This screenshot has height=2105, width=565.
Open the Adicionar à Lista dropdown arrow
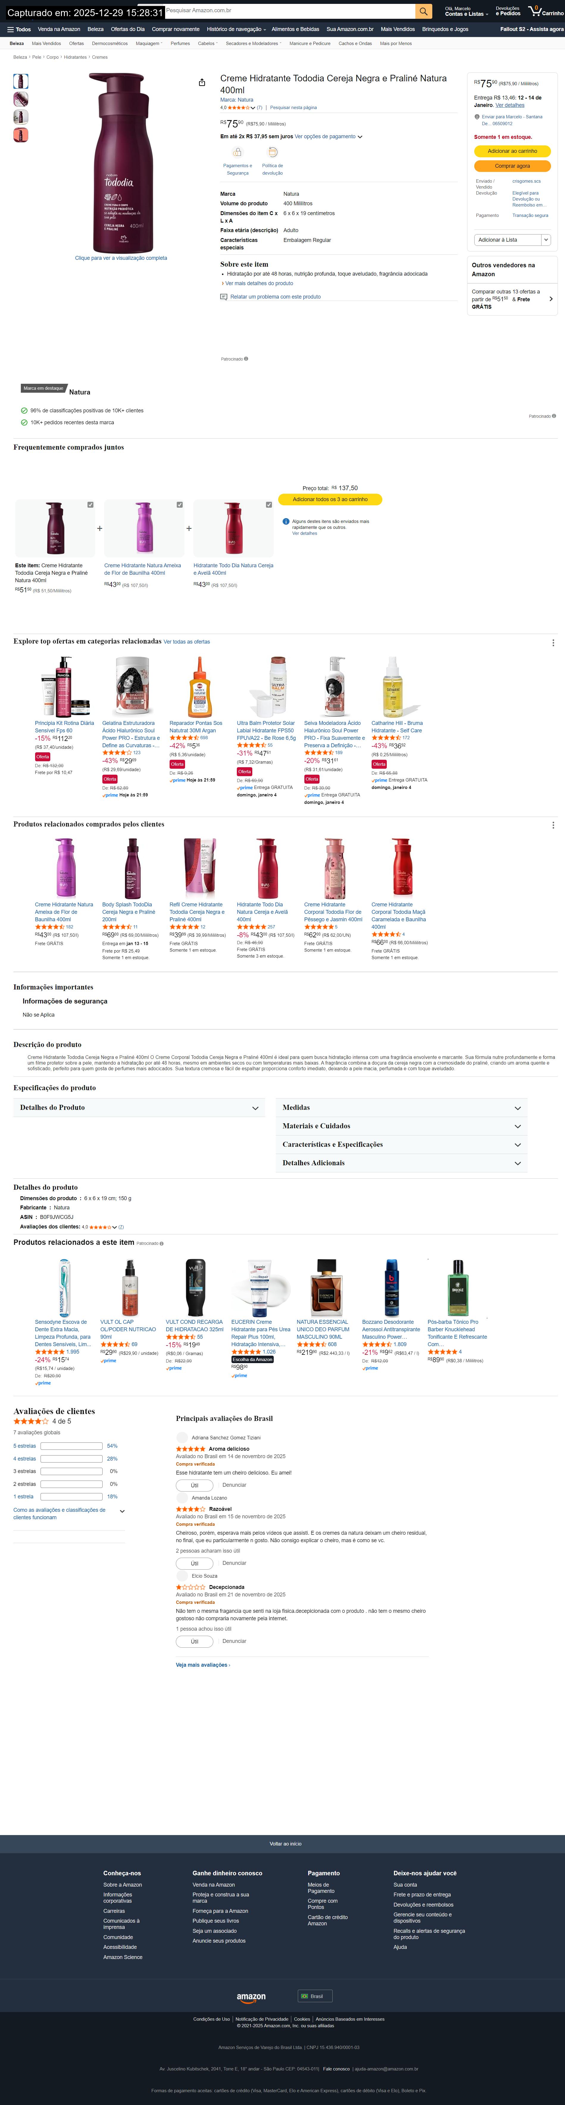tap(545, 240)
